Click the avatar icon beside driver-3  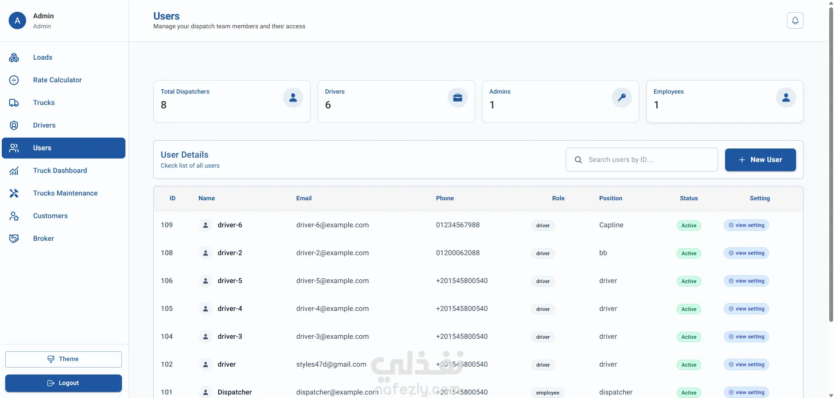click(x=206, y=337)
